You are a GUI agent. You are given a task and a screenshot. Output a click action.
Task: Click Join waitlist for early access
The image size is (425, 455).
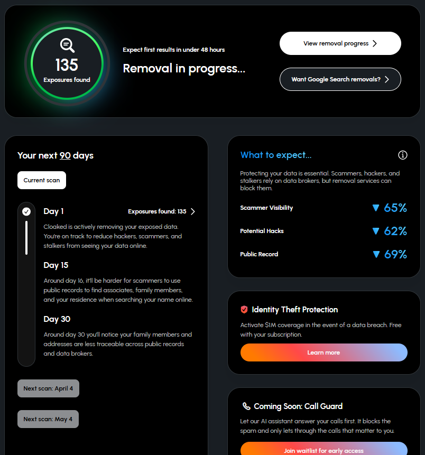click(x=324, y=448)
